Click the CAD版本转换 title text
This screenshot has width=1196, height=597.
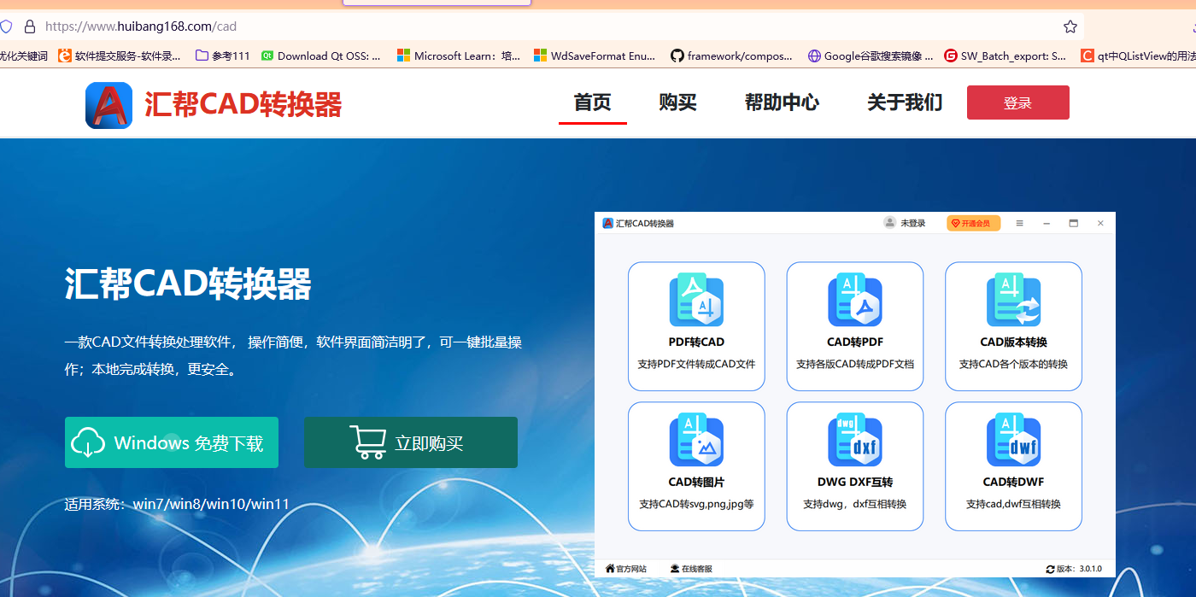pyautogui.click(x=1013, y=342)
